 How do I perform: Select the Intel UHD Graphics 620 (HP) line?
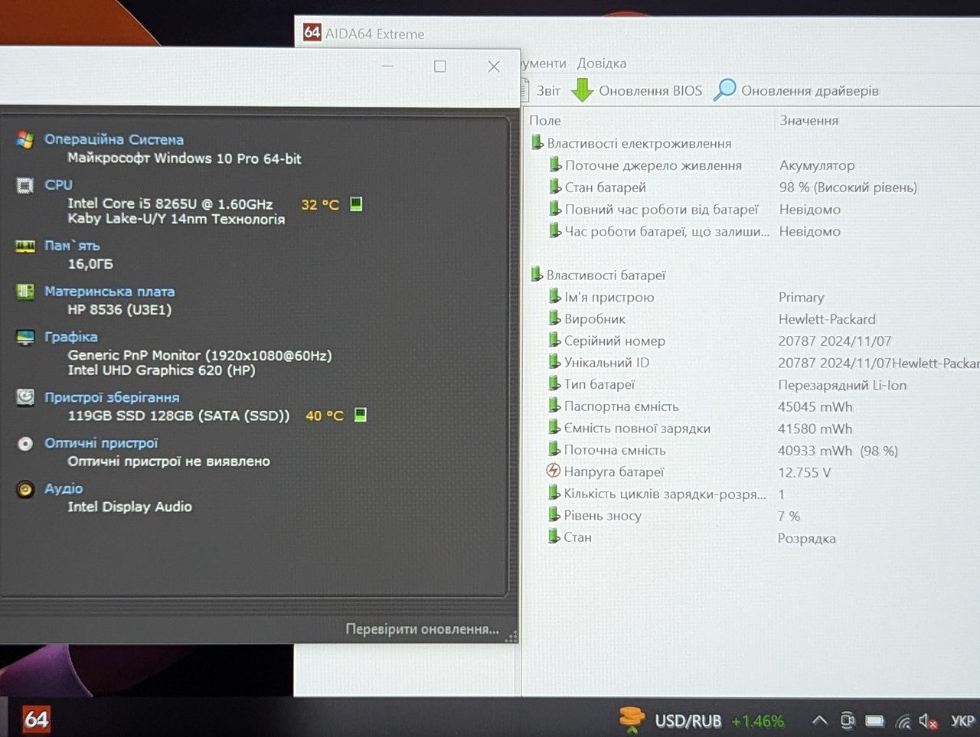[x=162, y=370]
